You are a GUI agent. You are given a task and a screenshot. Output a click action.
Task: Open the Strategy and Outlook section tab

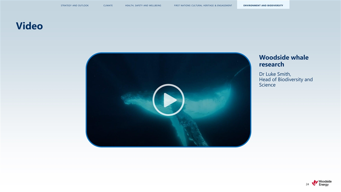(x=75, y=5)
